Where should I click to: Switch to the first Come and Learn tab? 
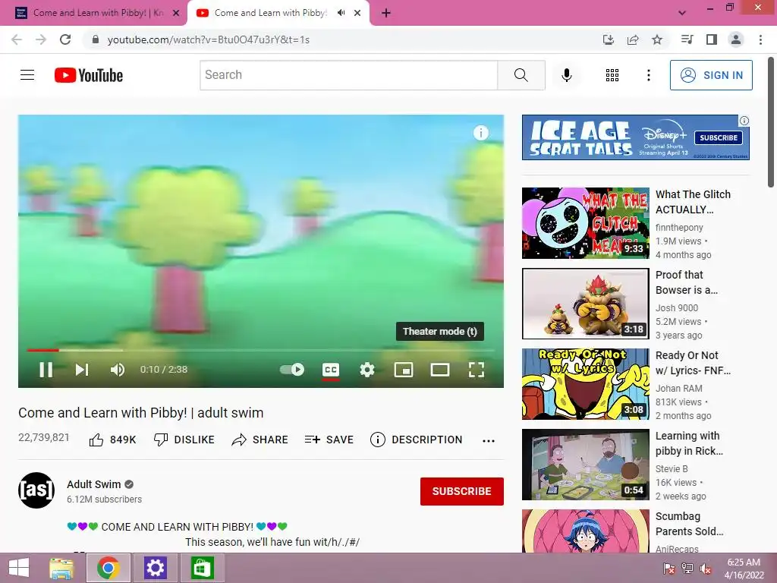[x=93, y=13]
